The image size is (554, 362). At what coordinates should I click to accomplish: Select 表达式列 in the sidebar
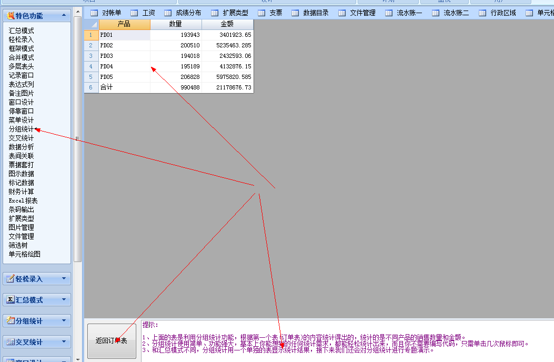point(22,84)
